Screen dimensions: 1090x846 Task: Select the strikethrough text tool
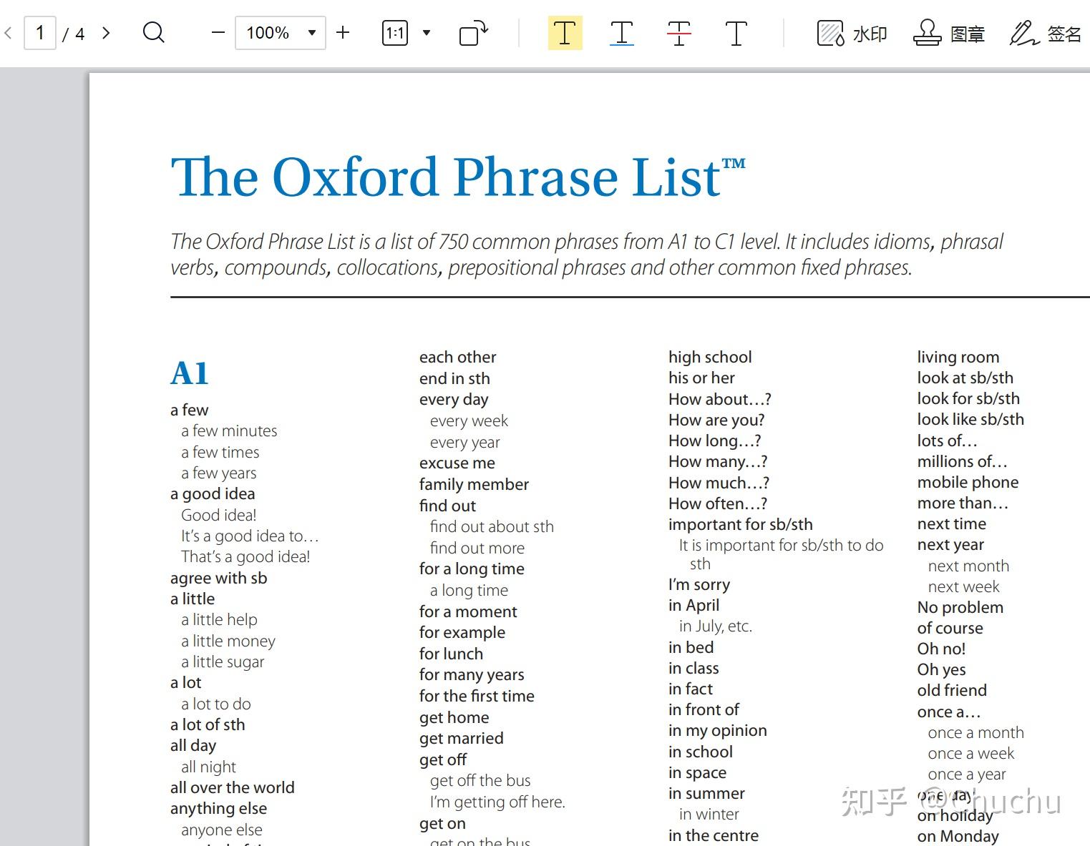click(x=678, y=33)
